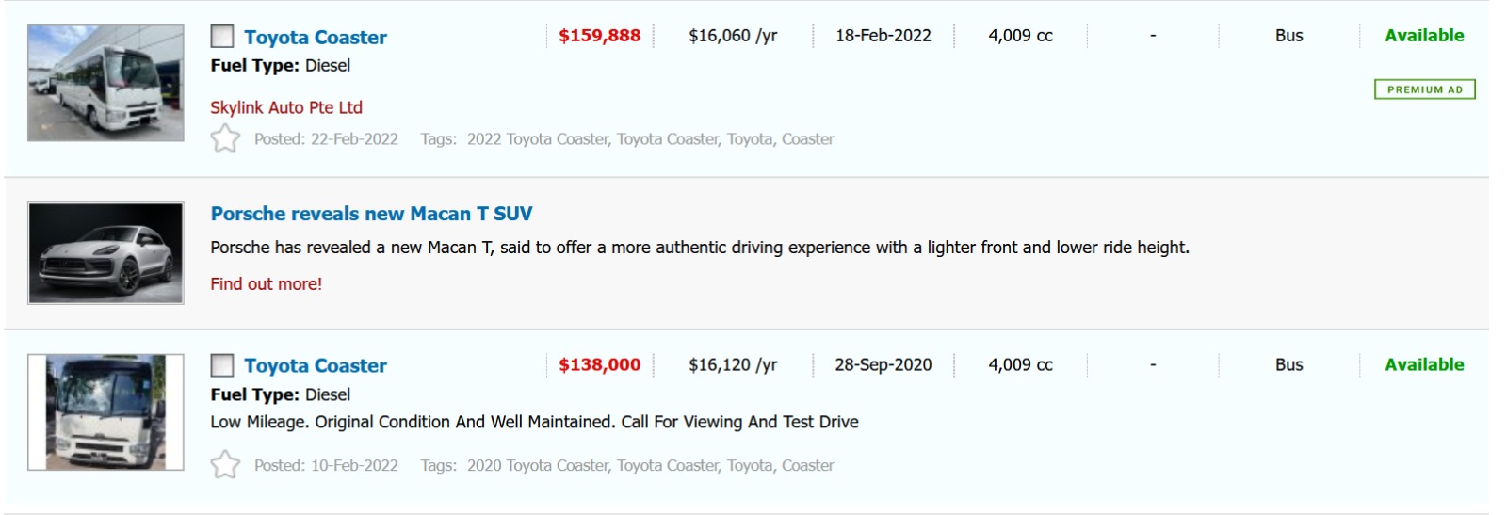
Task: View the Porsche Macan T thumbnail image
Action: [105, 253]
